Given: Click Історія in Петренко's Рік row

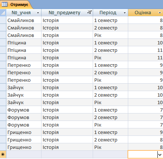Looking at the screenshot, I should 50,80.
